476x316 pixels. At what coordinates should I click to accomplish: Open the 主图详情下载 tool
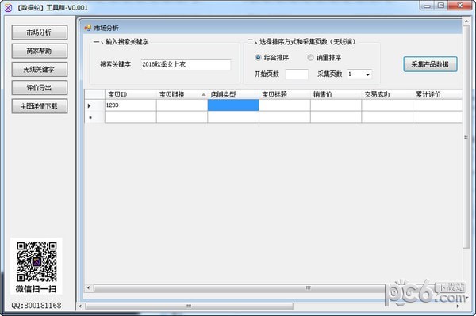coord(40,106)
